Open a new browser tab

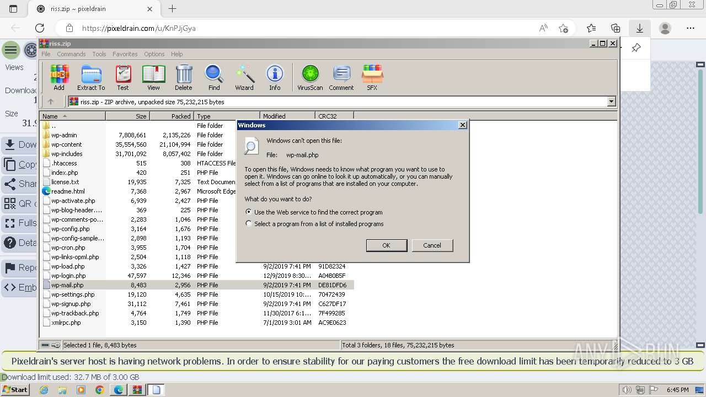(172, 9)
